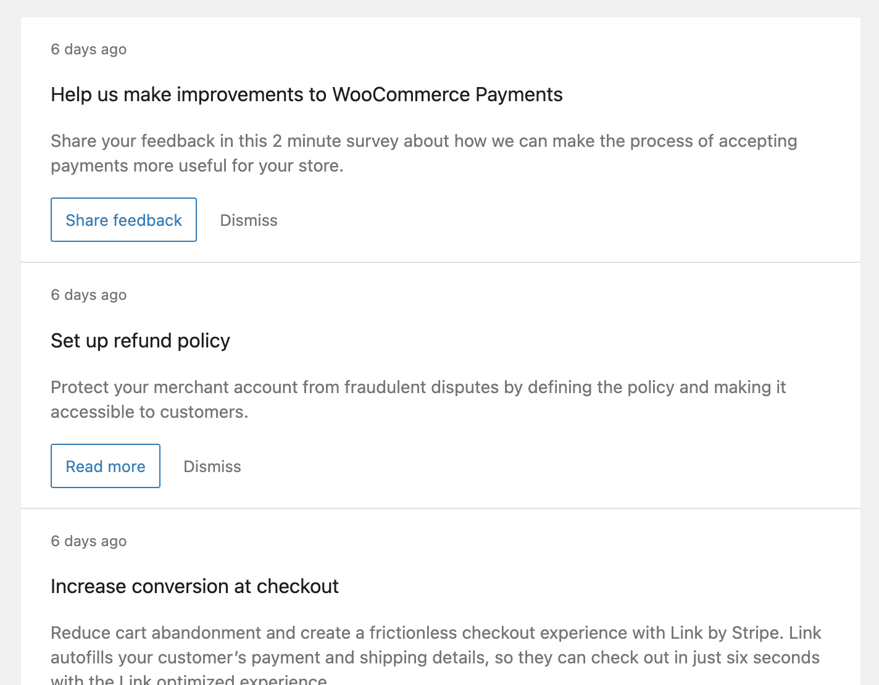879x685 pixels.
Task: Click 'payments more useful for your store' line
Action: (197, 166)
